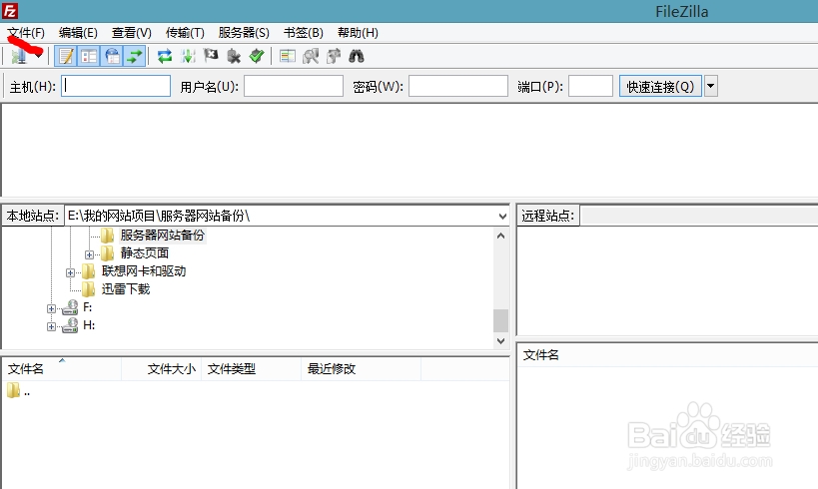Image resolution: width=818 pixels, height=489 pixels.
Task: Select the 静态页面 folder in tree
Action: tap(145, 253)
